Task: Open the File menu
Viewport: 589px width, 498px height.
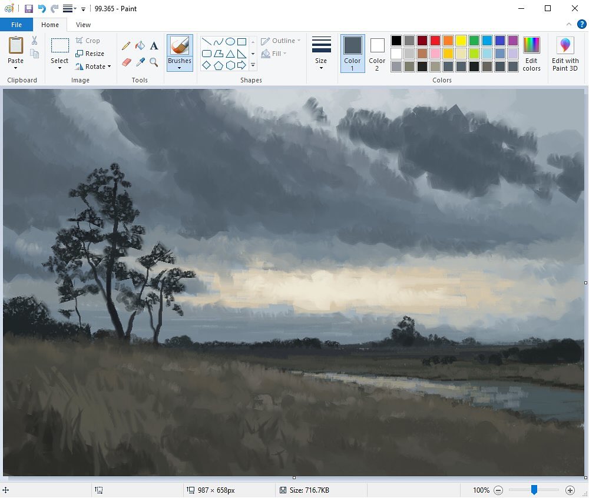Action: click(16, 24)
